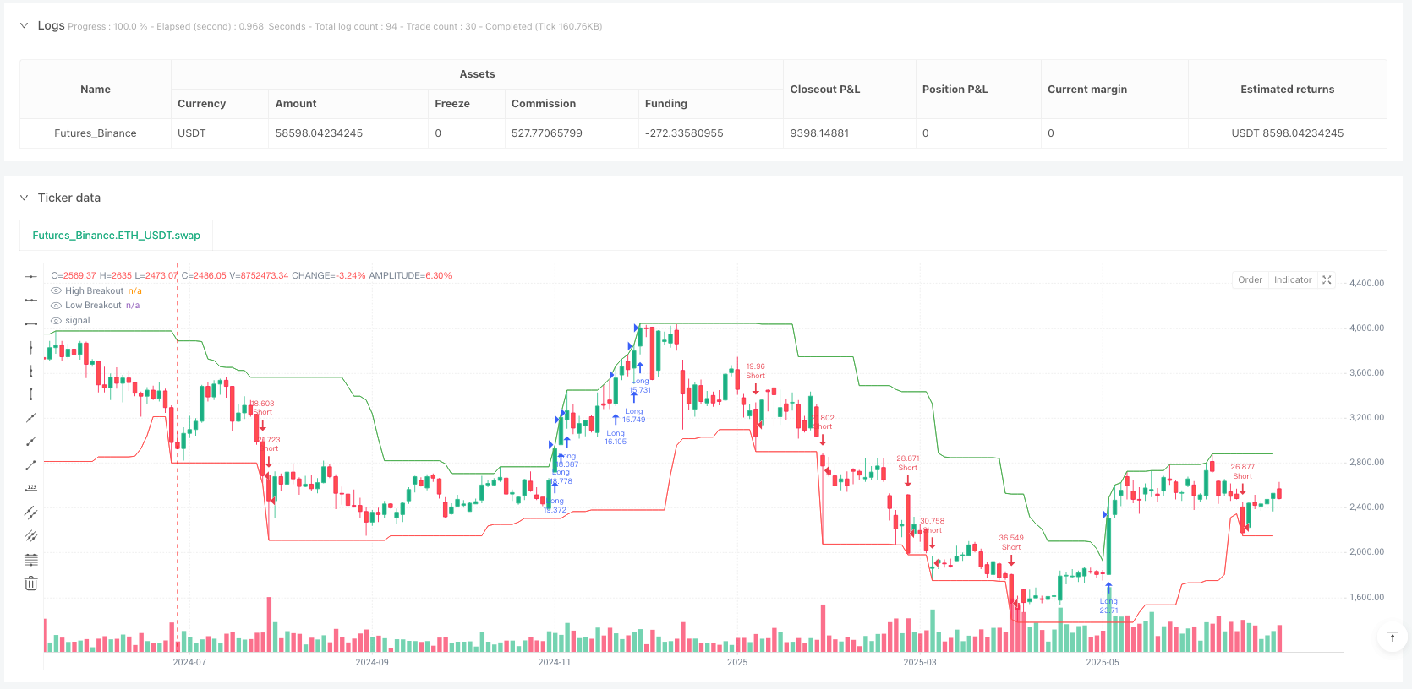Viewport: 1412px width, 689px height.
Task: Toggle visibility of Low Breakout indicator
Action: 56,306
